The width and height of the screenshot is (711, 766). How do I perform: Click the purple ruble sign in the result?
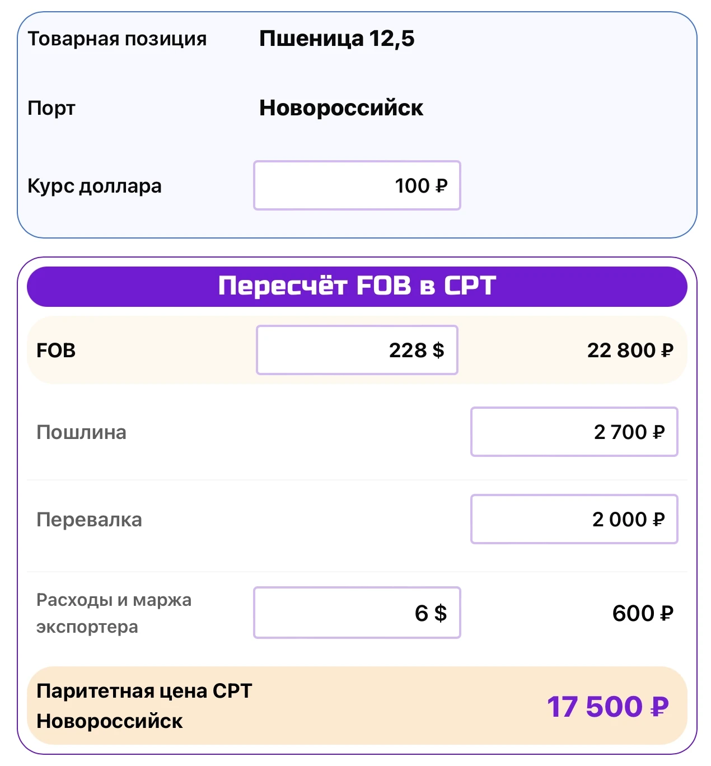point(659,707)
